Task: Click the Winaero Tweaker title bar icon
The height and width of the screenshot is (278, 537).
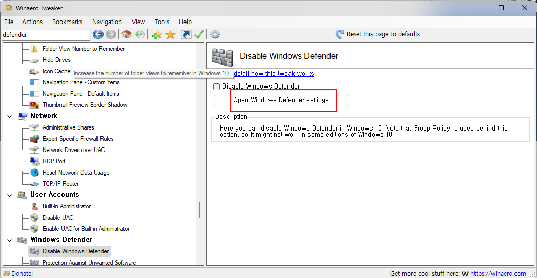Action: (9, 8)
